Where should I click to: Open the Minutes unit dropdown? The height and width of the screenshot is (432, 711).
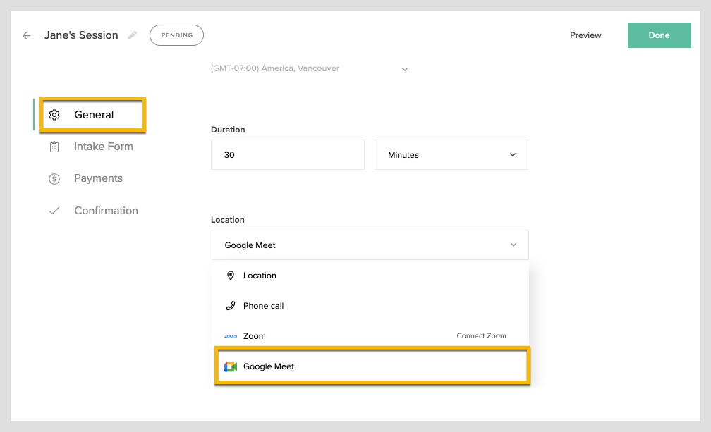coord(451,155)
